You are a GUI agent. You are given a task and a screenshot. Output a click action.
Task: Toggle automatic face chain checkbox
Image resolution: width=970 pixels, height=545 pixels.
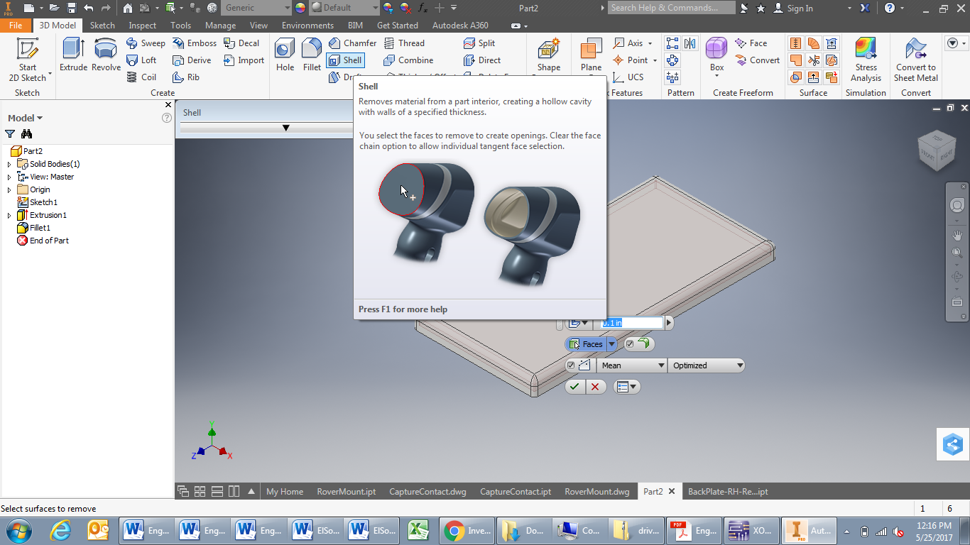coord(630,344)
